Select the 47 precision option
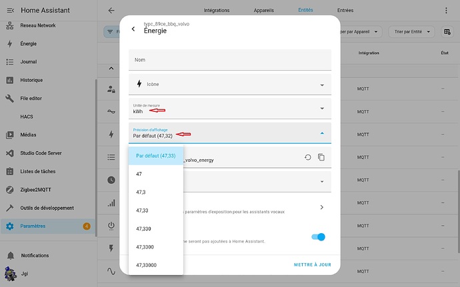 pyautogui.click(x=156, y=174)
